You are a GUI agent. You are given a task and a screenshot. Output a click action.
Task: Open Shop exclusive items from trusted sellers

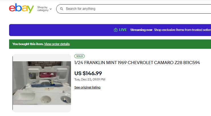(182, 30)
